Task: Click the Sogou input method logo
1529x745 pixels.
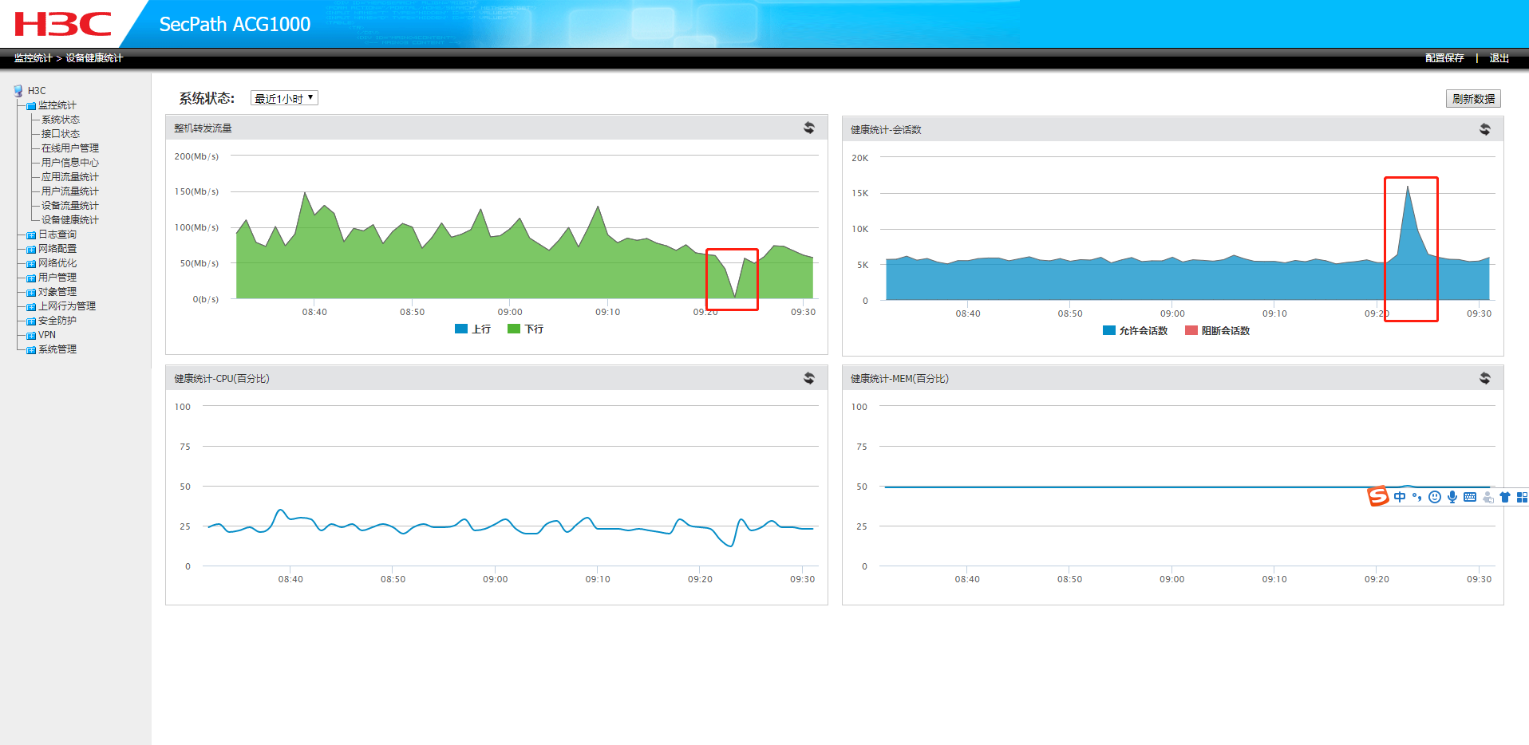Action: click(x=1378, y=496)
